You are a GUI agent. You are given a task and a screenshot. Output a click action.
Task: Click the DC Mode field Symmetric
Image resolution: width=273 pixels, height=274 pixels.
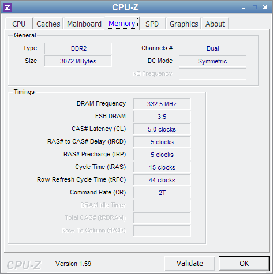(212, 61)
